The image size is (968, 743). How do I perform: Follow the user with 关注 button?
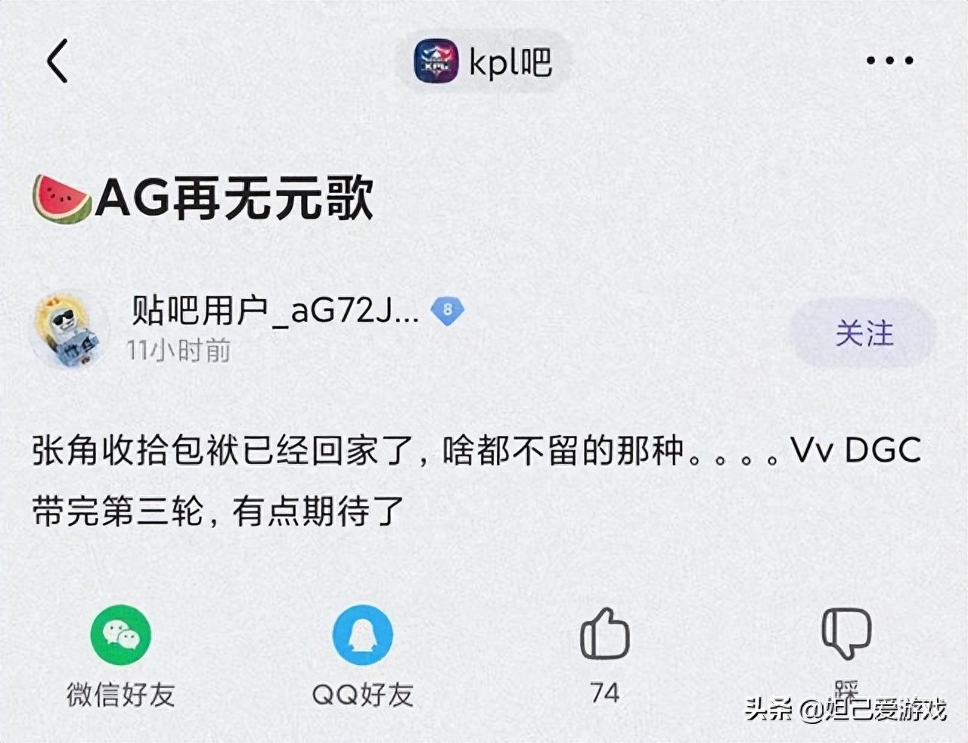pos(864,333)
